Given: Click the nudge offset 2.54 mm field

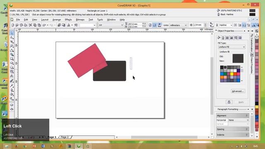Looking at the screenshot, I should tap(198, 25).
